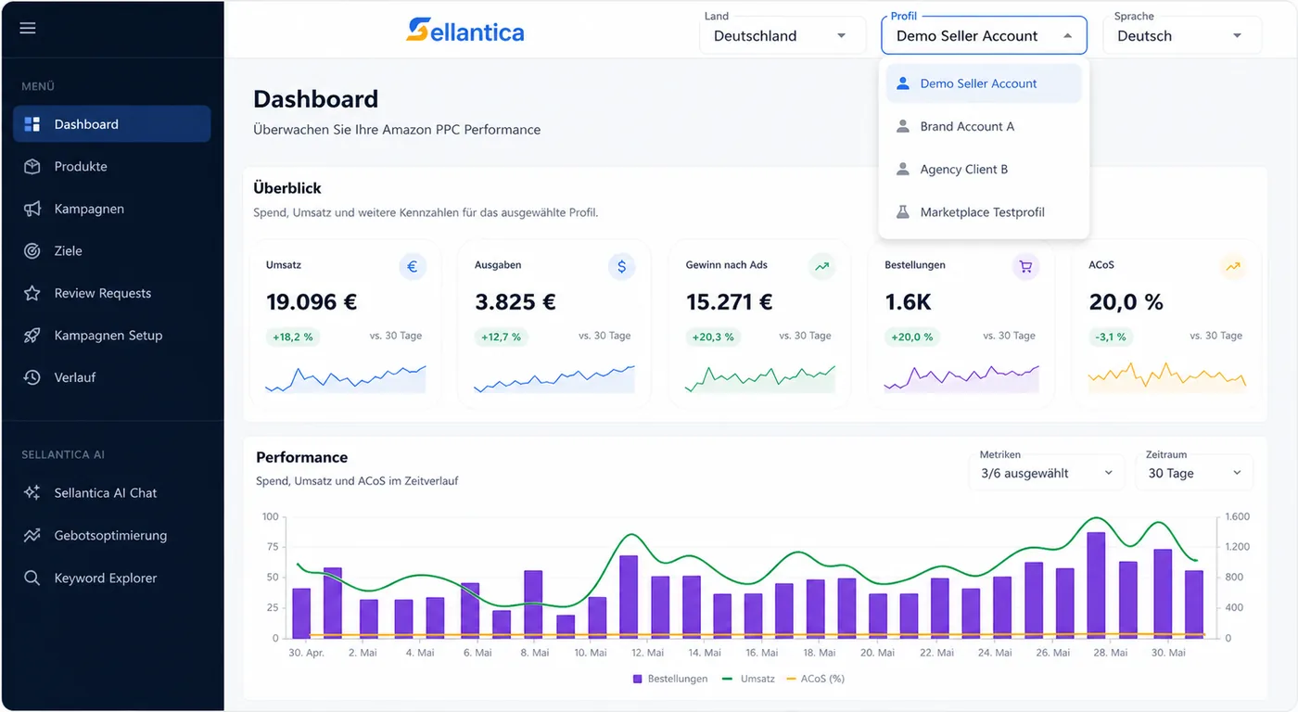Image resolution: width=1298 pixels, height=712 pixels.
Task: Click the shopping cart icon on Bestellungen card
Action: [1025, 267]
